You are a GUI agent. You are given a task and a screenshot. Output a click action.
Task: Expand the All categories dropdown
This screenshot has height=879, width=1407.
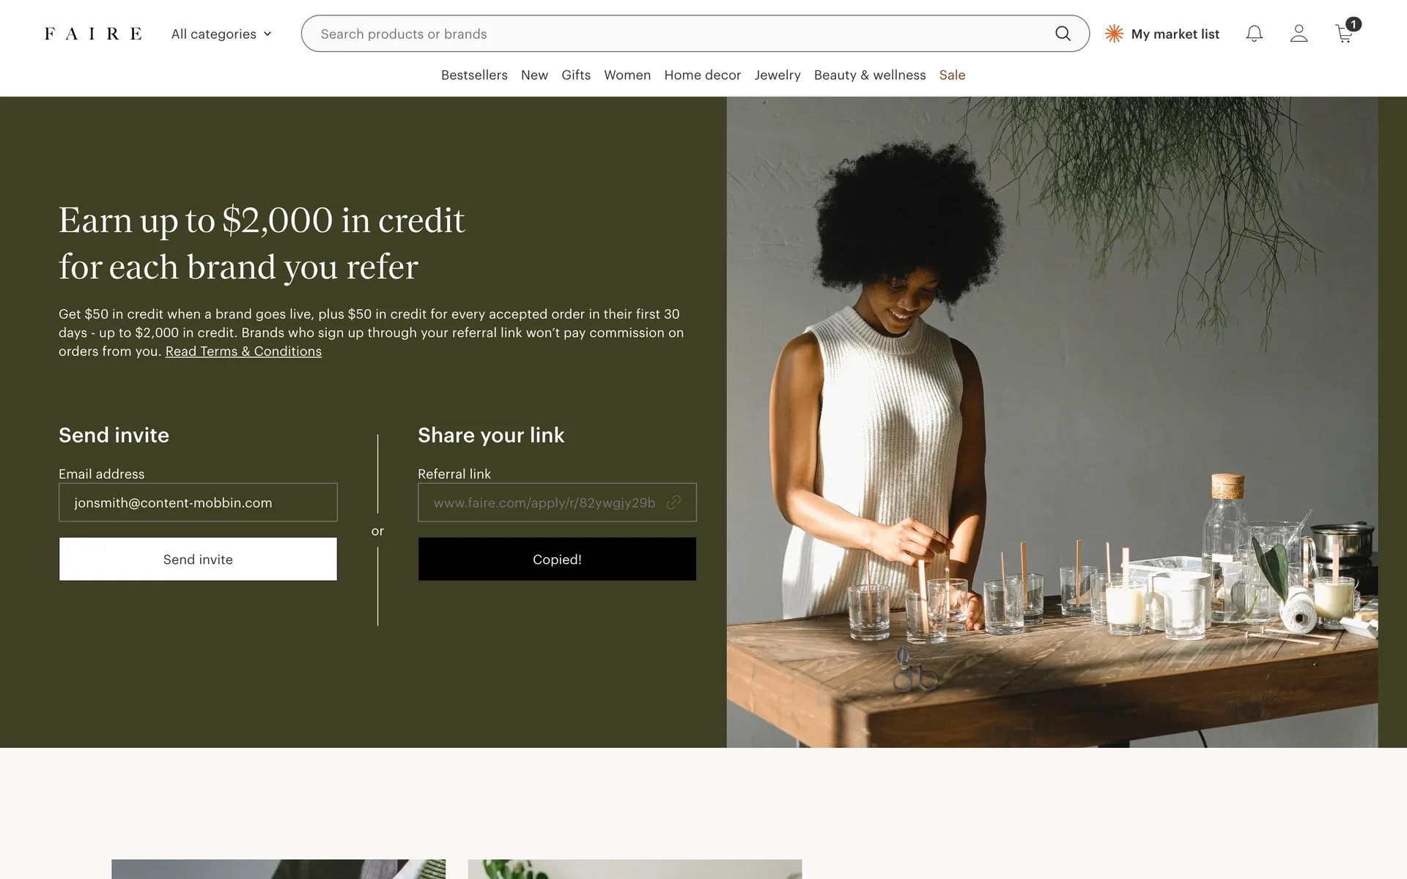221,34
